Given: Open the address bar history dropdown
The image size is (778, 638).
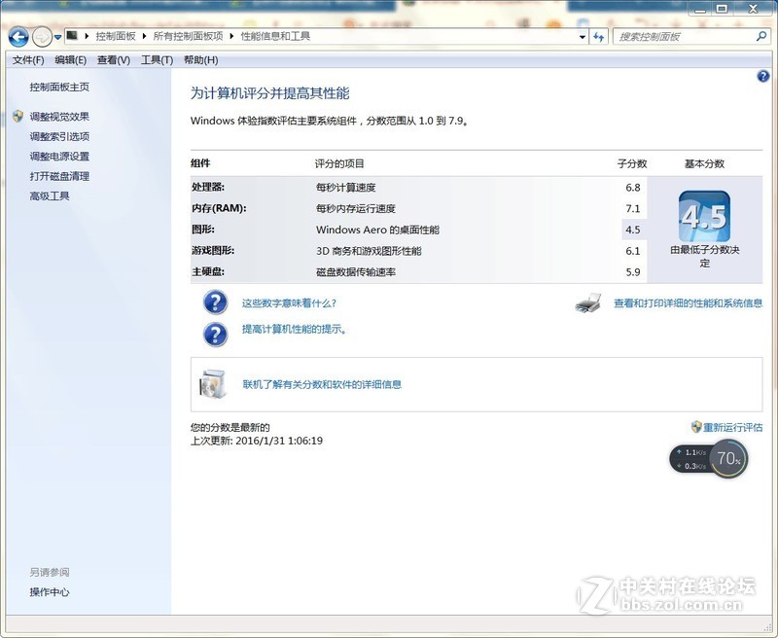Looking at the screenshot, I should tap(583, 37).
